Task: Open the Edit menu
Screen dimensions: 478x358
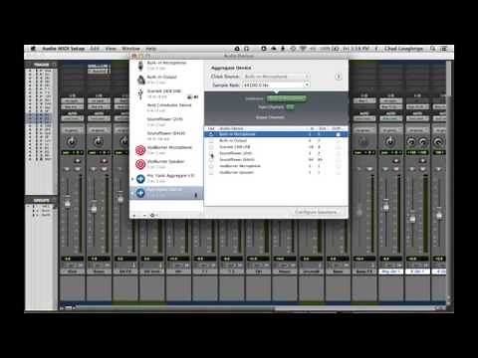Action: point(95,49)
